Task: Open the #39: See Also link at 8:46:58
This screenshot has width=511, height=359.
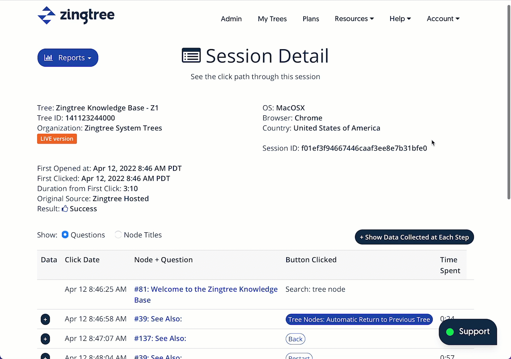Action: pos(158,319)
